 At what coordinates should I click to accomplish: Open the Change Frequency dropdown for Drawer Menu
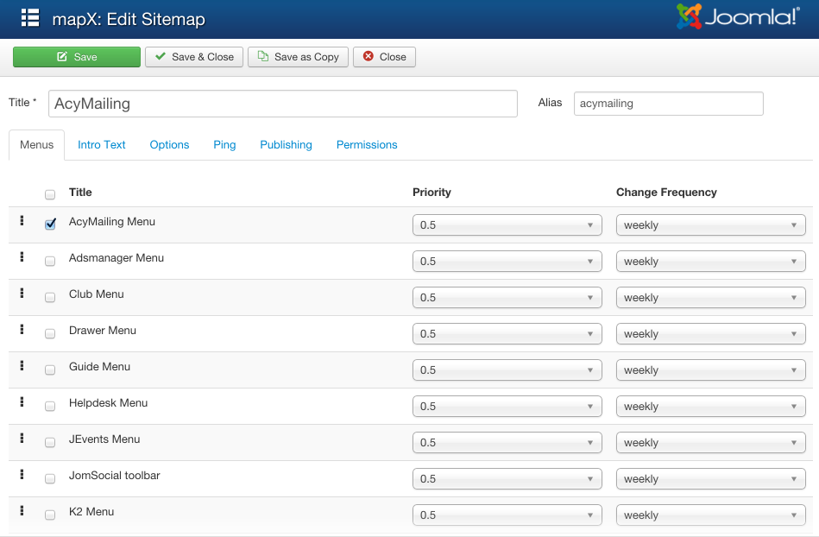coord(711,334)
